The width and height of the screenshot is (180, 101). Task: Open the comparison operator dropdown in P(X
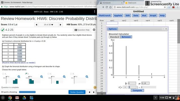125,87
